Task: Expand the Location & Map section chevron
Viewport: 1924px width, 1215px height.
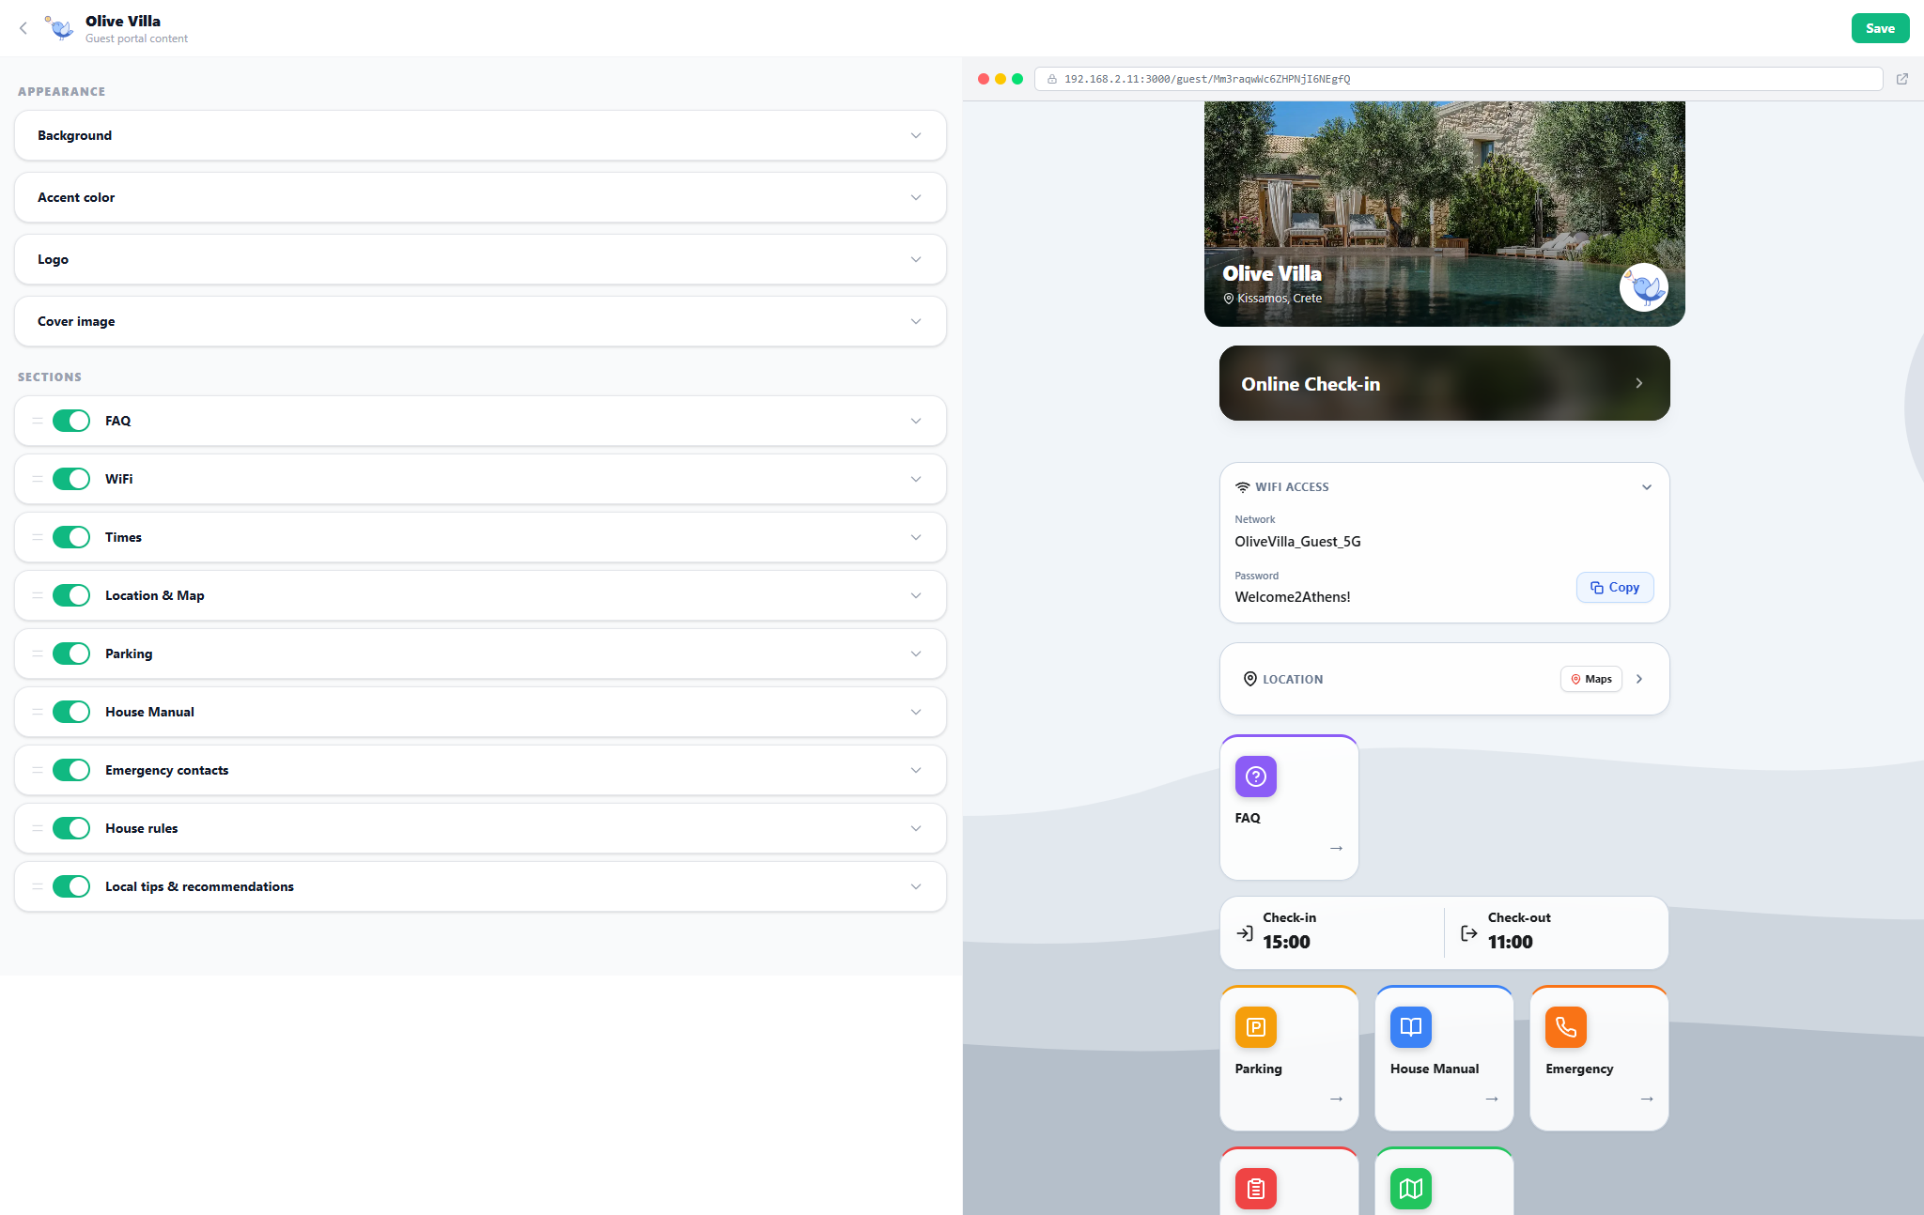Action: coord(916,595)
